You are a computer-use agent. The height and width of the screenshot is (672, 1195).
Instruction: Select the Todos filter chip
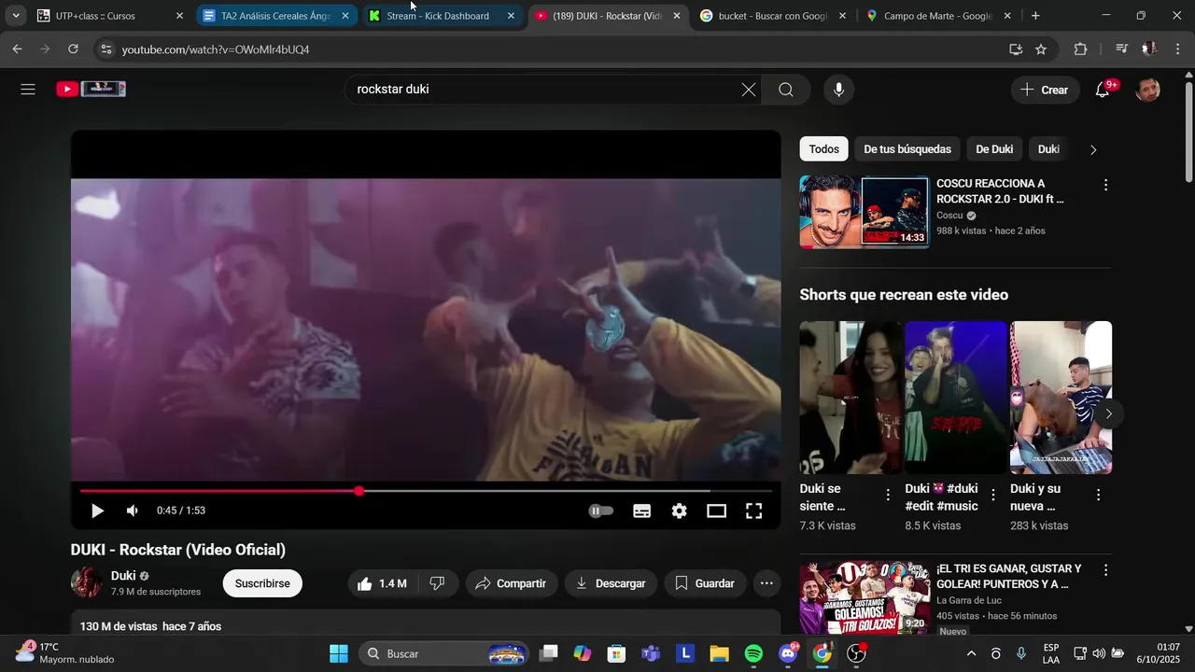[x=823, y=149]
